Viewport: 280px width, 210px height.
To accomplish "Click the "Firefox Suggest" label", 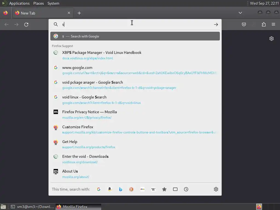I will [x=62, y=46].
